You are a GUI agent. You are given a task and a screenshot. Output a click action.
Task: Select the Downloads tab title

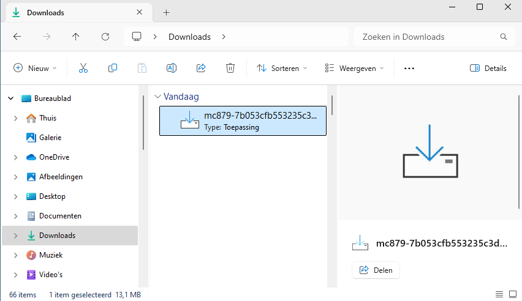45,13
